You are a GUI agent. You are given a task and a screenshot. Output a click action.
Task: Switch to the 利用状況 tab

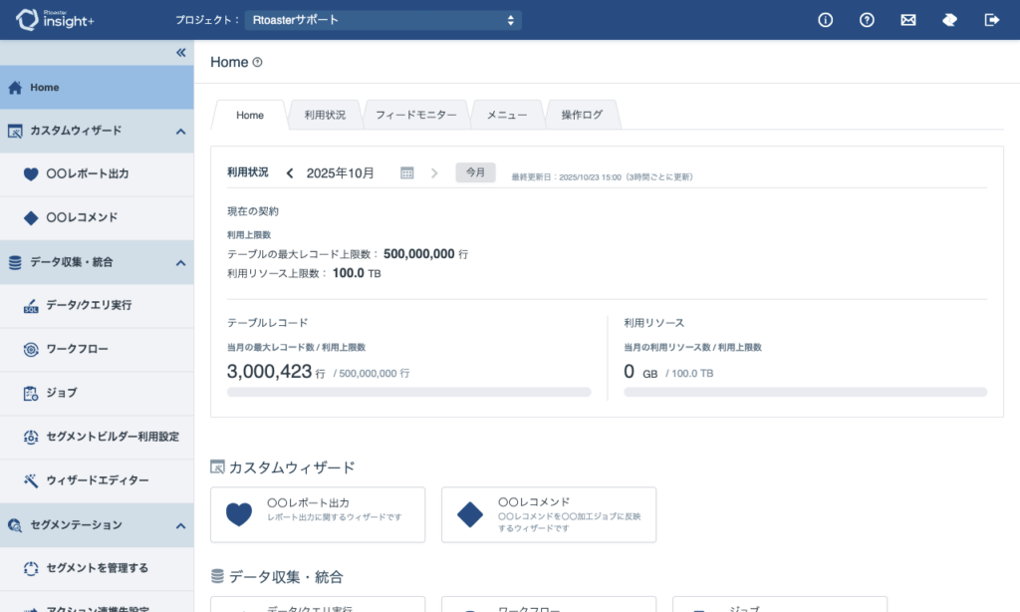(325, 116)
